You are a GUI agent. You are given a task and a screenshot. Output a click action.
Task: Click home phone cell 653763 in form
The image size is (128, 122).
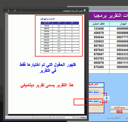pos(99,59)
